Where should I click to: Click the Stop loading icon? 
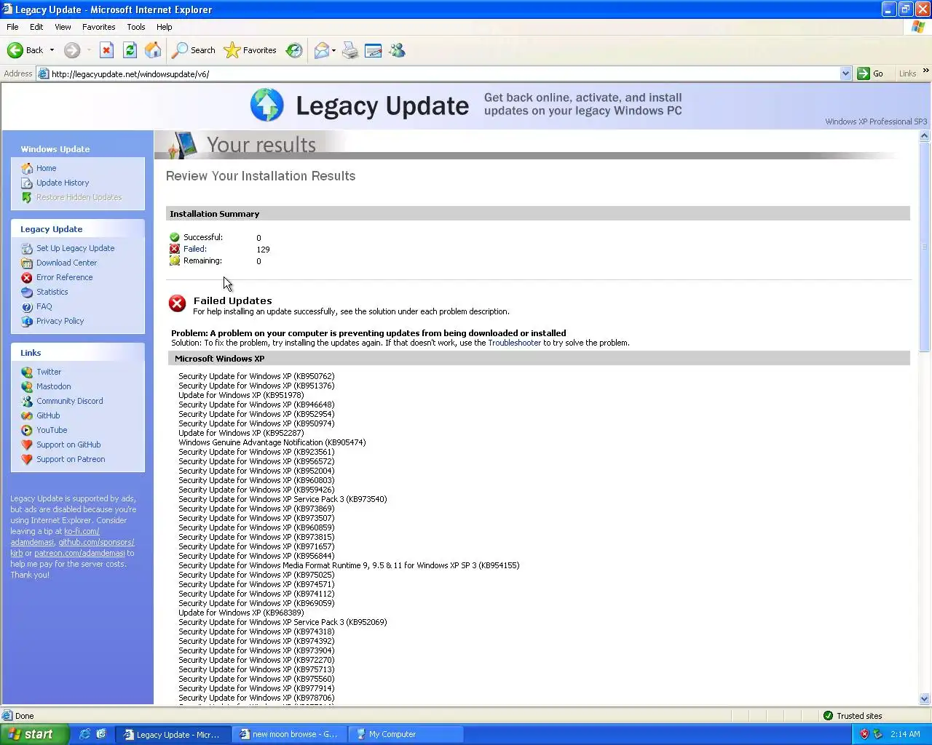point(106,50)
